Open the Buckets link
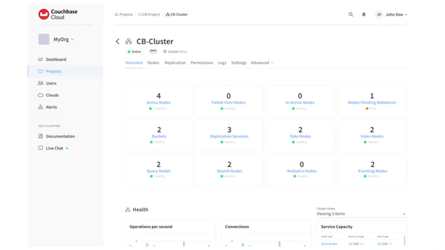445x250 pixels. click(159, 136)
